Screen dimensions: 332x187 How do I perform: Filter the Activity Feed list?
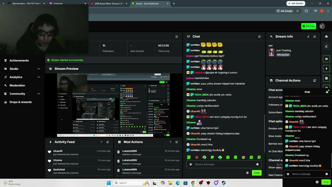coord(101,142)
